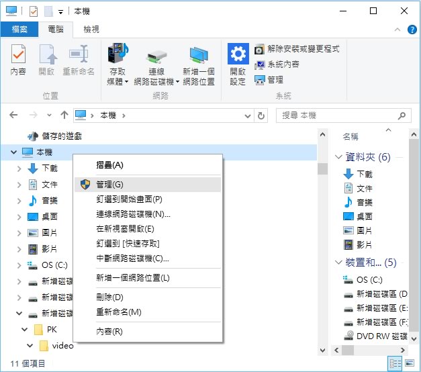Click the refresh button
The image size is (421, 372).
(x=261, y=115)
